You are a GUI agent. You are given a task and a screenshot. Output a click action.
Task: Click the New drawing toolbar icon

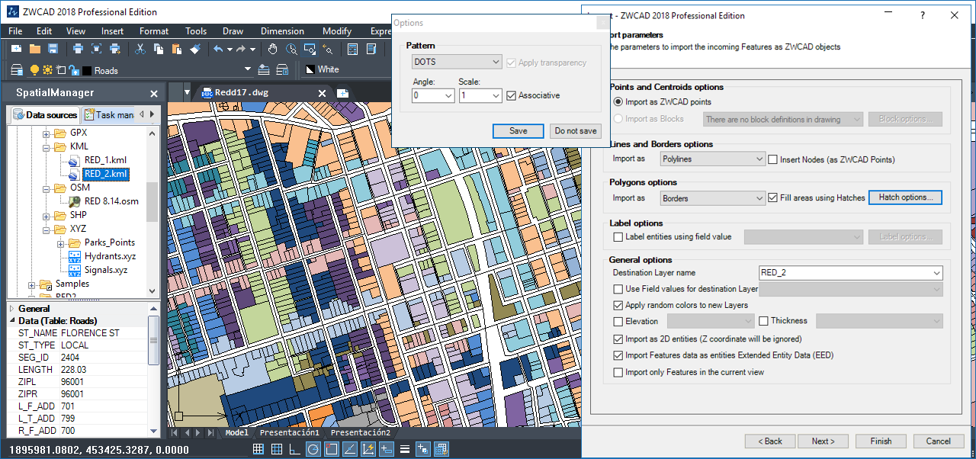click(16, 49)
